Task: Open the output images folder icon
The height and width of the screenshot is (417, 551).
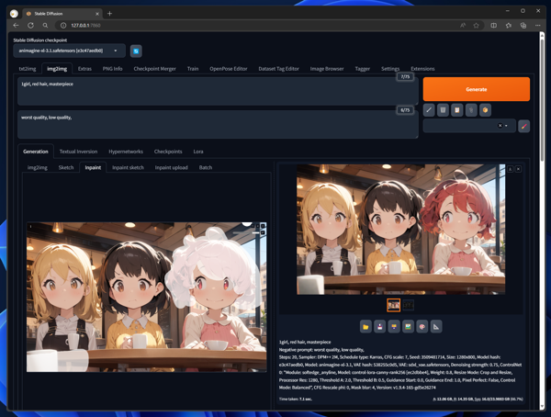Action: [x=365, y=327]
